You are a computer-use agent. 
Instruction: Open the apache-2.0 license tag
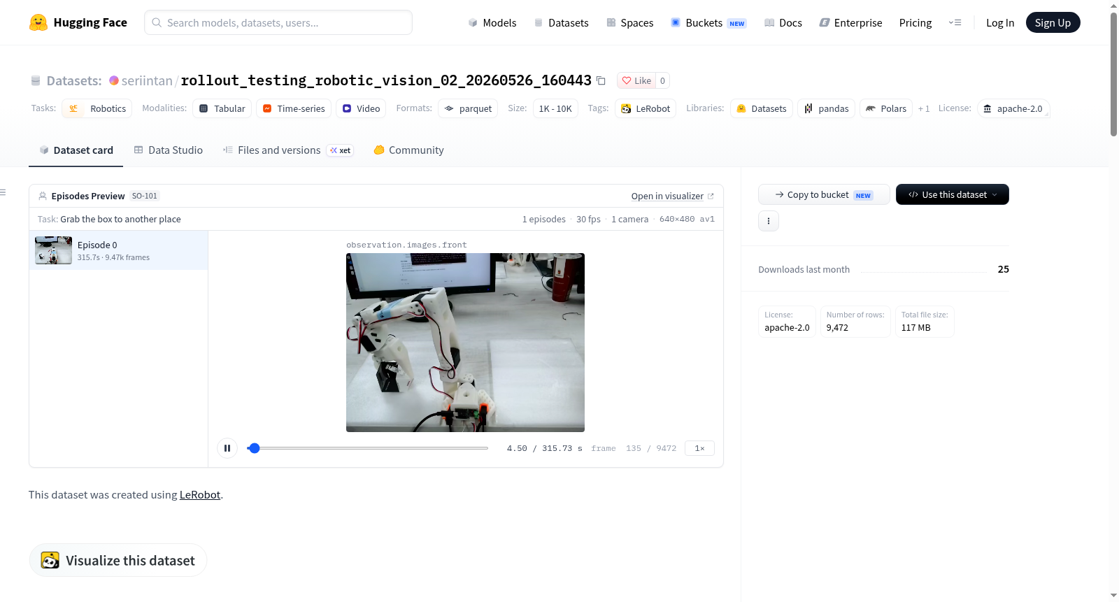(1013, 108)
